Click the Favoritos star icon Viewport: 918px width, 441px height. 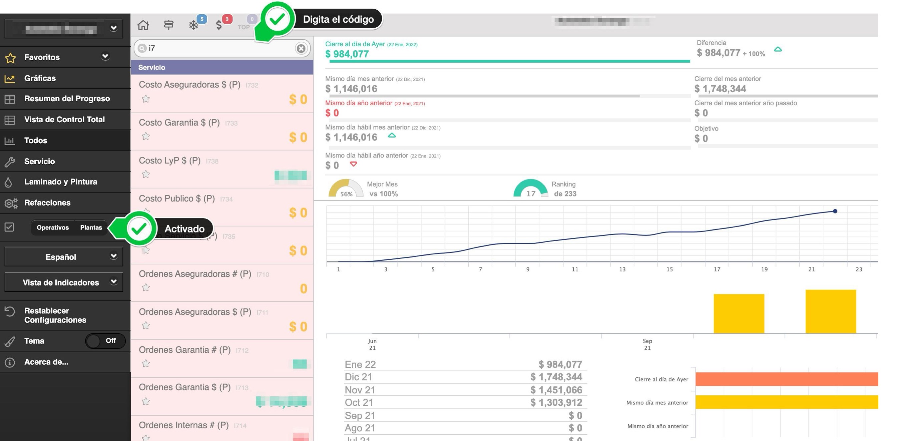tap(10, 58)
